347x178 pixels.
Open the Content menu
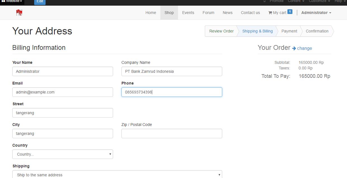pyautogui.click(x=296, y=1)
